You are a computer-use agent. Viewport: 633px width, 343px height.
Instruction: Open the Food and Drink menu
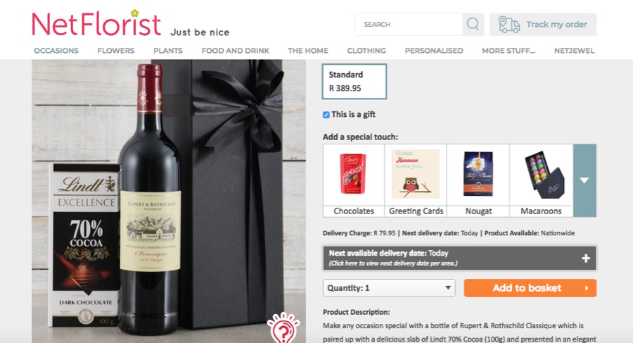tap(236, 51)
